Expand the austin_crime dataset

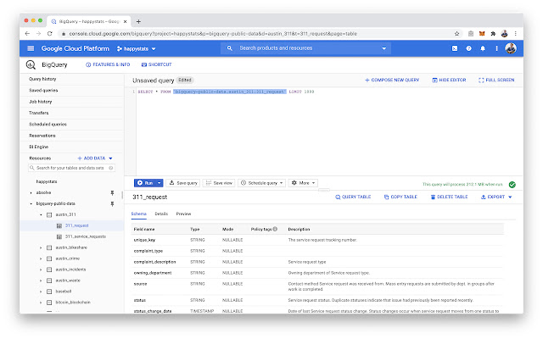[41, 258]
